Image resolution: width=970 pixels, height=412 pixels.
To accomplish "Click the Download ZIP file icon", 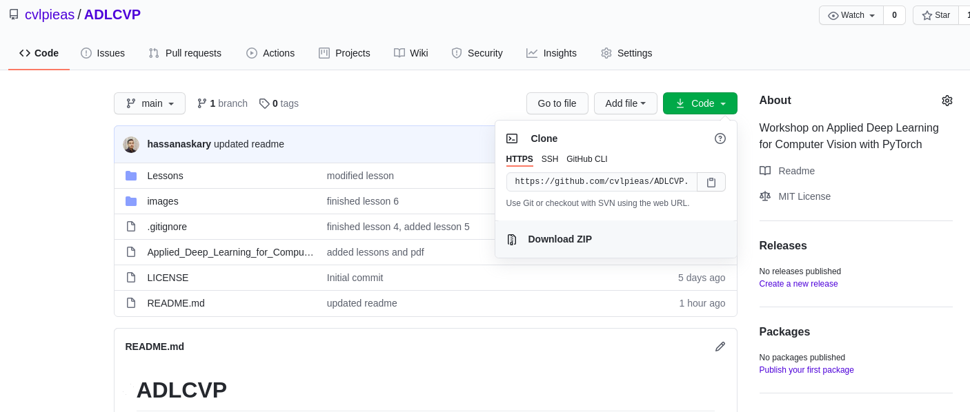I will coord(512,239).
